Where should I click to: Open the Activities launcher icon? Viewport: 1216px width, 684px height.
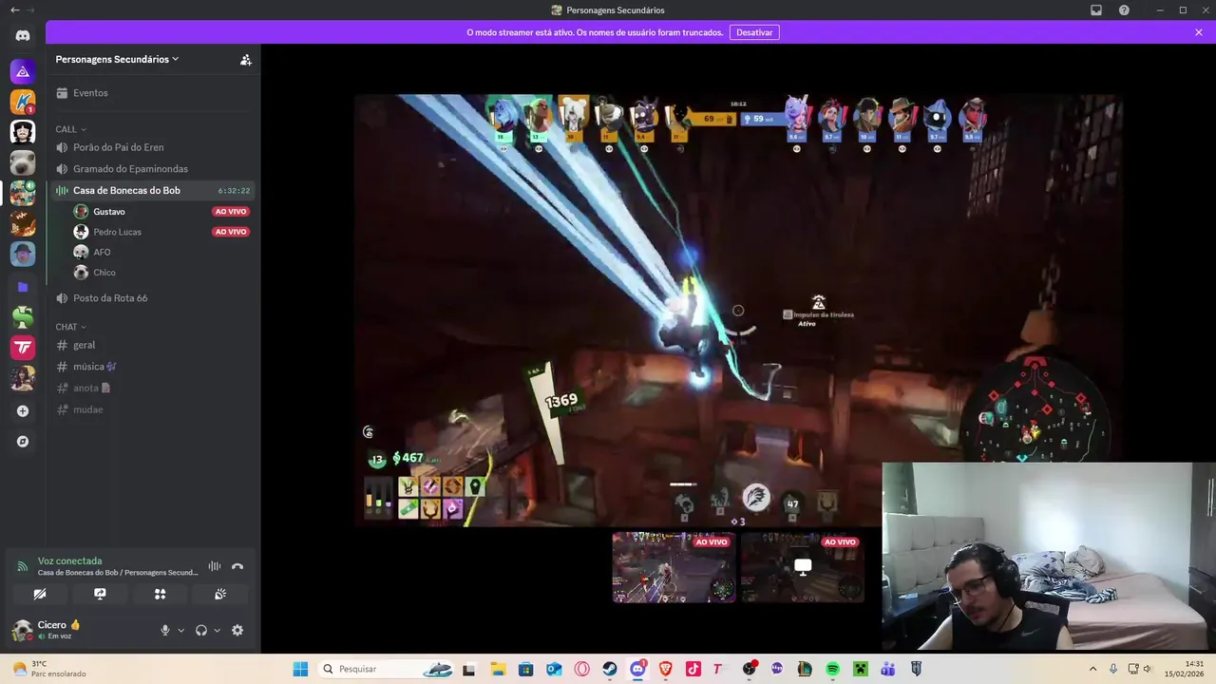160,594
